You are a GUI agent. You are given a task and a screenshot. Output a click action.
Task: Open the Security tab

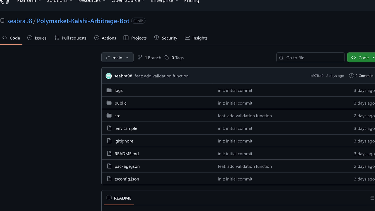click(166, 38)
